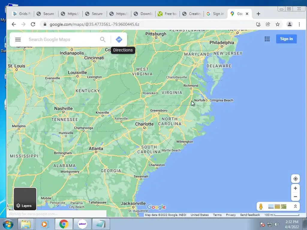Open the Privacy link

pos(231,215)
